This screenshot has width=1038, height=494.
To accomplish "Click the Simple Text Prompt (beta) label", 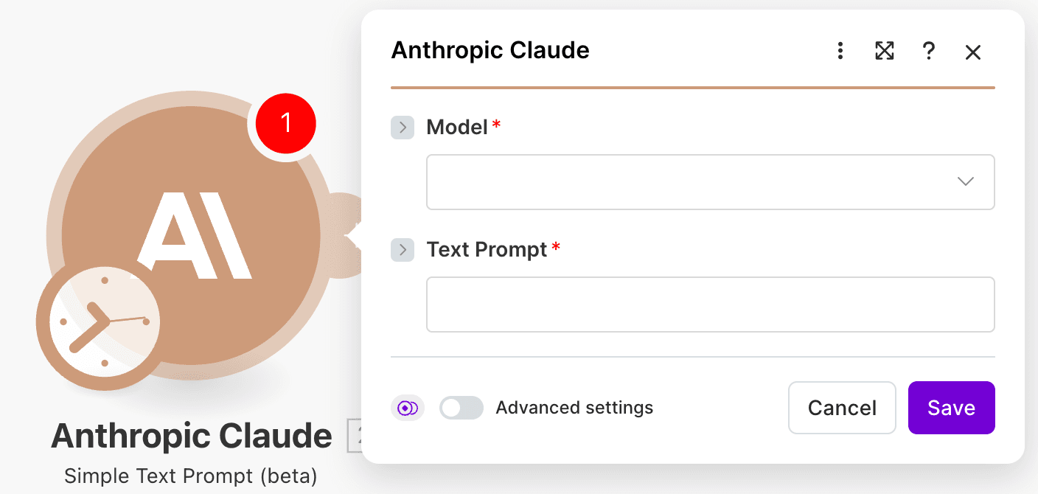I will coord(191,476).
